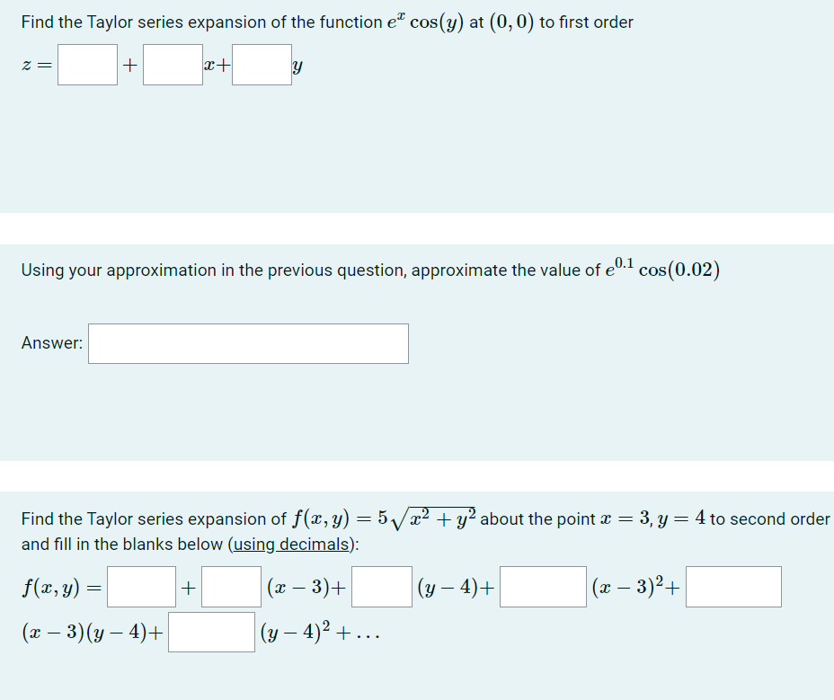The width and height of the screenshot is (834, 700).
Task: Click the blank before (y − 4)² term
Action: pos(211,631)
